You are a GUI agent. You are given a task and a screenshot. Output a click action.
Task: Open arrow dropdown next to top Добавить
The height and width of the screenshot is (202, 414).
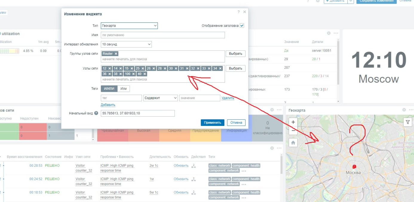351,1
